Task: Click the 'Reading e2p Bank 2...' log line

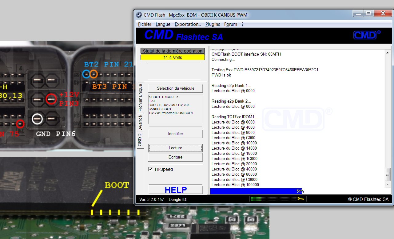Action: coord(231,101)
